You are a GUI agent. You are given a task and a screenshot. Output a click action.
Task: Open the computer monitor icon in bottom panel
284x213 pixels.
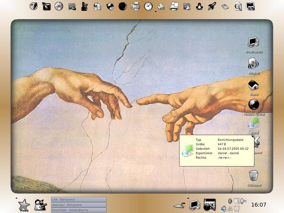tap(195, 205)
